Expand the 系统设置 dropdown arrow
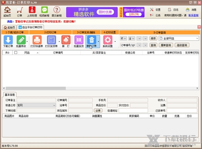Image resolution: width=202 pixels, height=149 pixels. tap(115, 41)
